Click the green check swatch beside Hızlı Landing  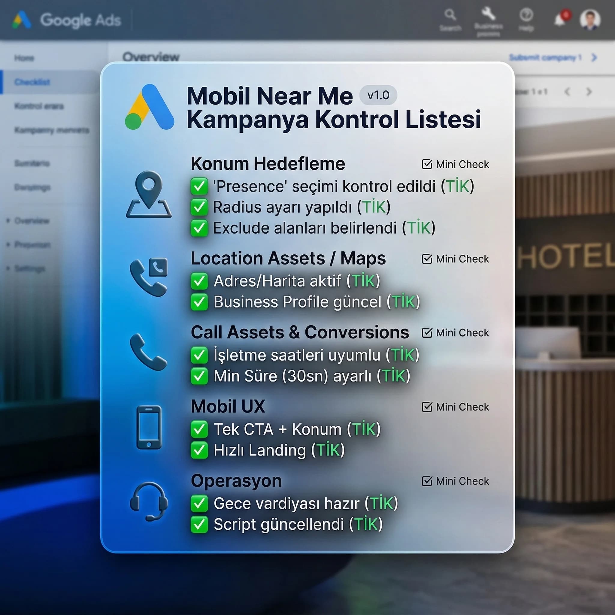coord(199,450)
